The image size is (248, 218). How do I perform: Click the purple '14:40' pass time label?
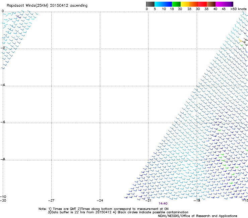coord(163,204)
